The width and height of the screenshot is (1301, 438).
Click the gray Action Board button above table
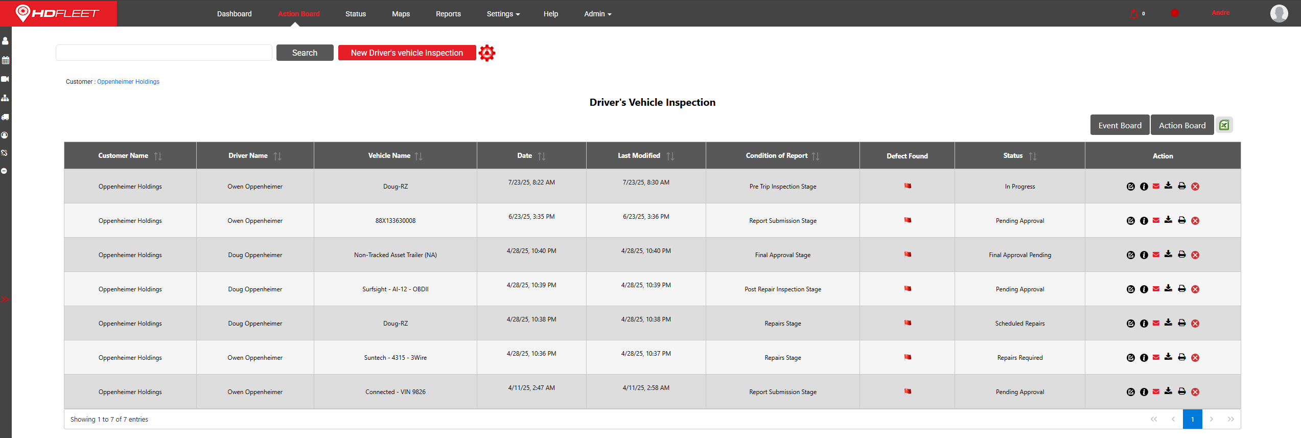1182,125
